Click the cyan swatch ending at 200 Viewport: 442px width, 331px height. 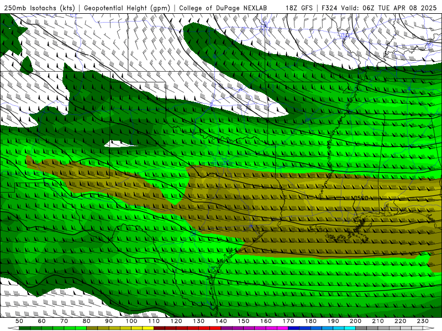350,328
